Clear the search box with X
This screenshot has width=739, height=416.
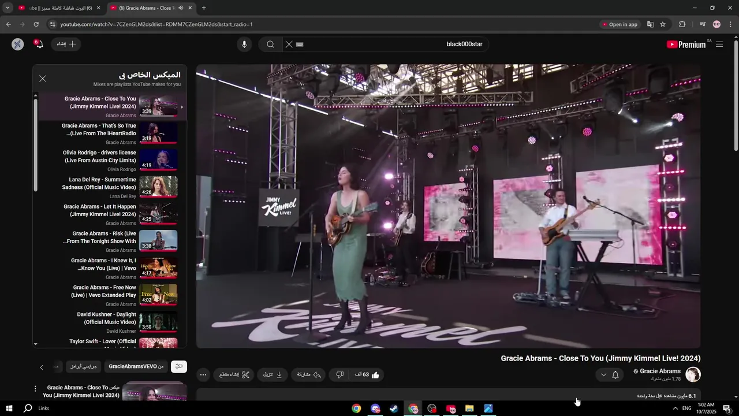289,44
